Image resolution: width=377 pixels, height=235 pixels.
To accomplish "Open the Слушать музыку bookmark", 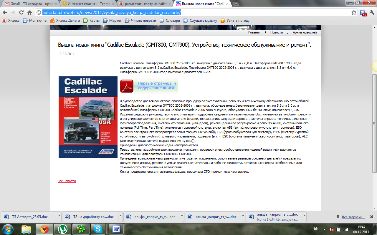I will 200,21.
